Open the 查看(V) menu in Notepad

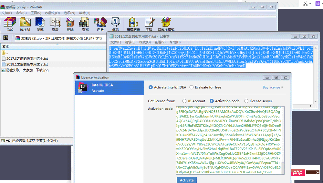(160, 42)
